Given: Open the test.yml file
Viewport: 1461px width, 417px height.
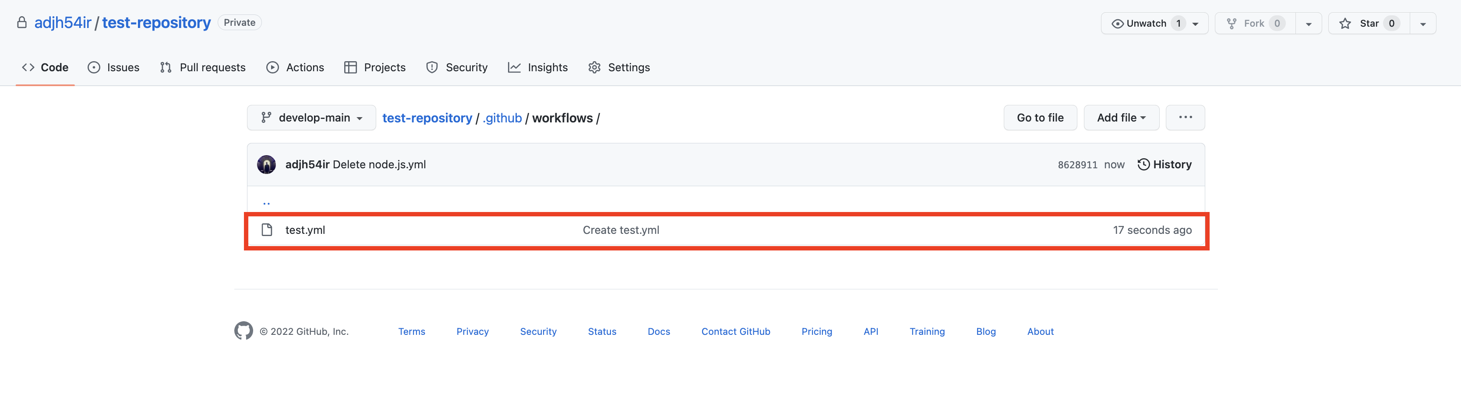Looking at the screenshot, I should [x=305, y=230].
